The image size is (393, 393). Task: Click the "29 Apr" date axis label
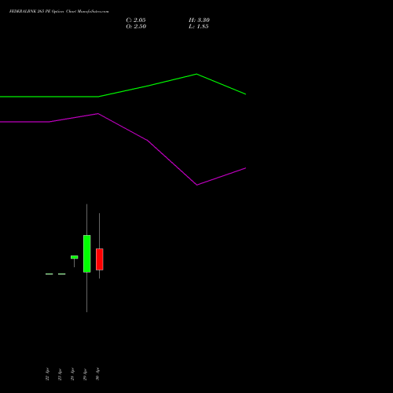pyautogui.click(x=85, y=374)
